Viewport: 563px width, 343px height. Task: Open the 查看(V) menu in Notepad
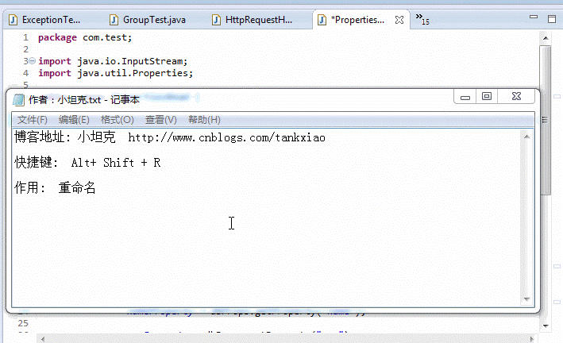point(161,120)
